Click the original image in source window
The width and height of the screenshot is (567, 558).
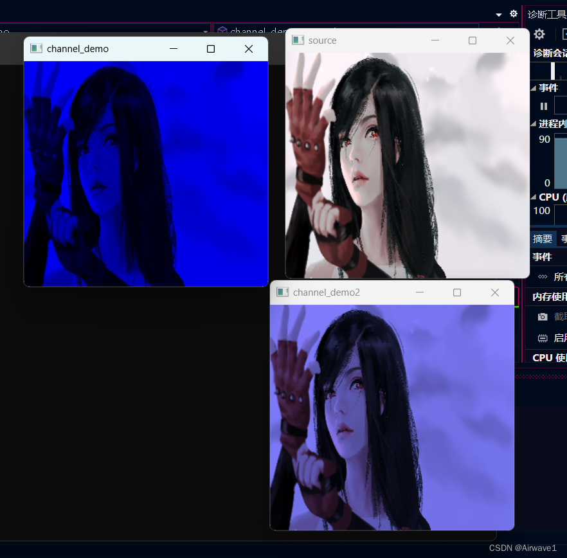click(408, 165)
